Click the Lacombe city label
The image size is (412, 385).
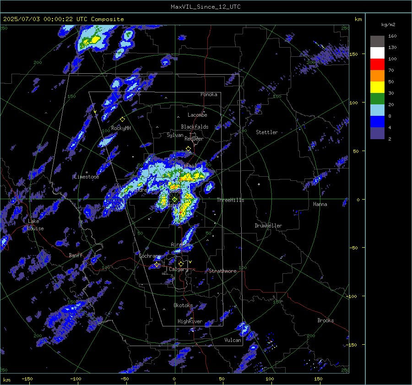(197, 115)
